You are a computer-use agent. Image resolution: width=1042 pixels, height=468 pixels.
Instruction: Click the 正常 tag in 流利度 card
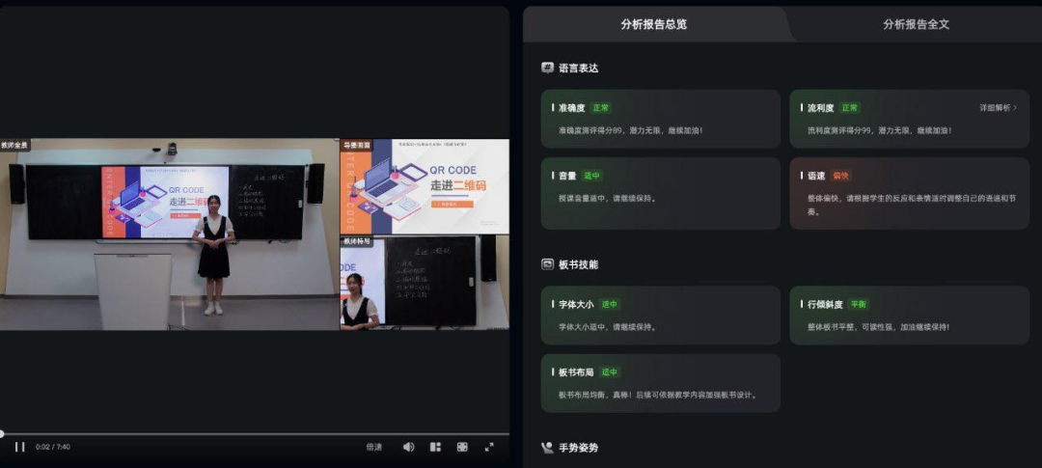pos(849,108)
